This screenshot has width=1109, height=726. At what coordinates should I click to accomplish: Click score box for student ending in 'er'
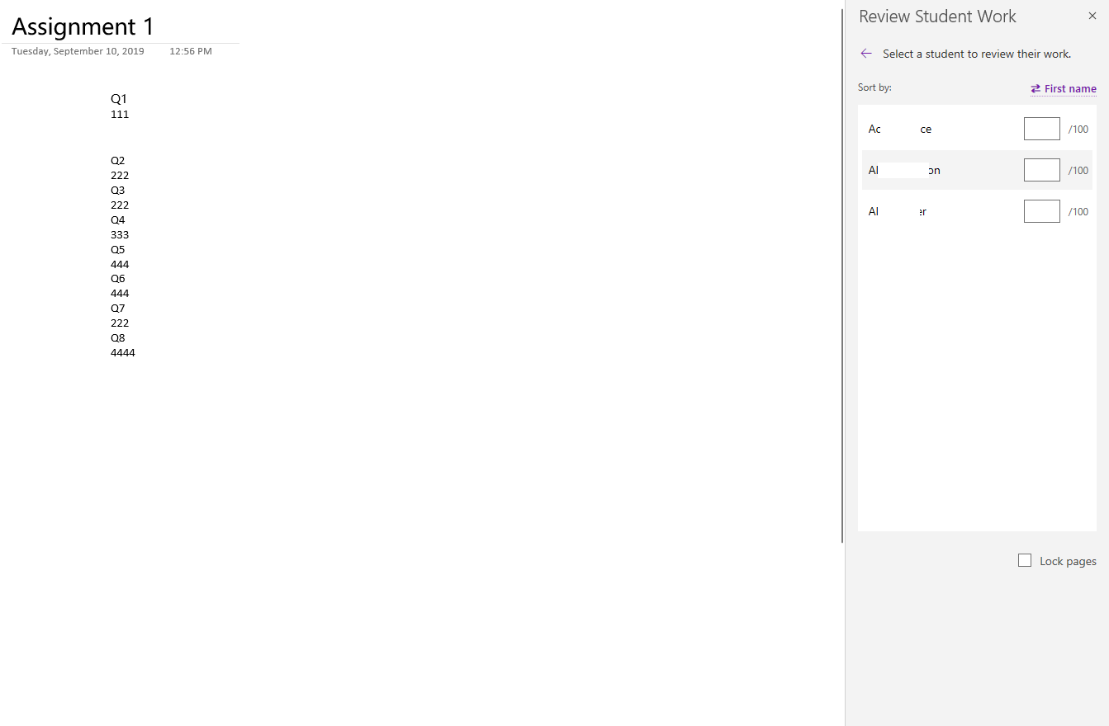1042,211
